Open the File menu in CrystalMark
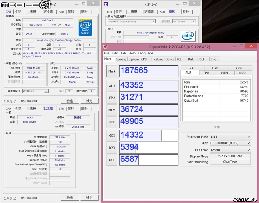The height and width of the screenshot is (203, 259). pos(106,53)
